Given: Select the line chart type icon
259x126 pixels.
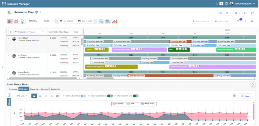Looking at the screenshot, I should (46, 96).
